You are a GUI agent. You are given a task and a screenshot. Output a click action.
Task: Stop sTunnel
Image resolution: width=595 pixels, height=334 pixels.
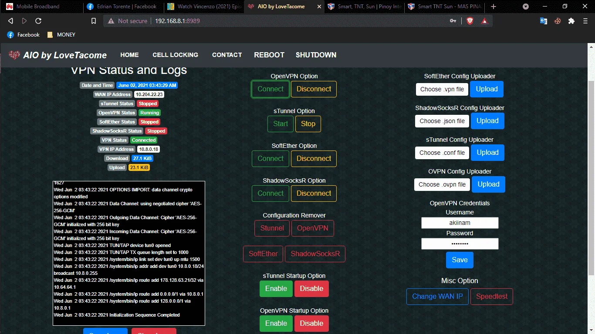coord(308,124)
